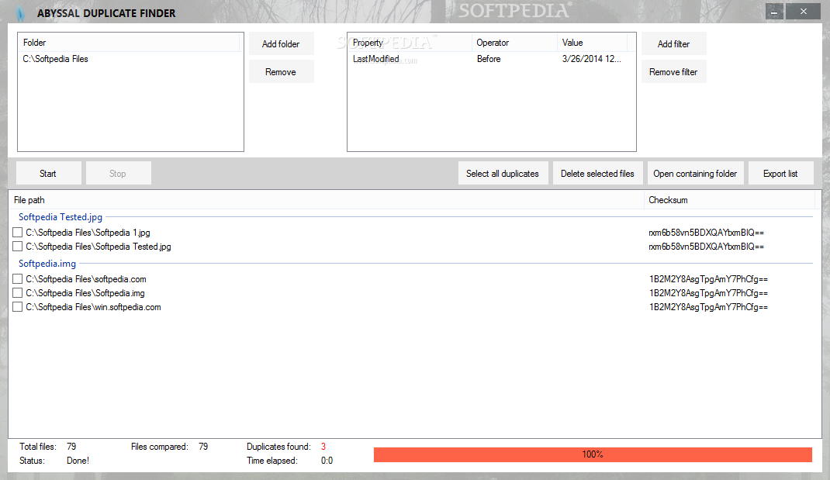This screenshot has height=480, width=830.
Task: Click the Total files value 79
Action: 71,447
